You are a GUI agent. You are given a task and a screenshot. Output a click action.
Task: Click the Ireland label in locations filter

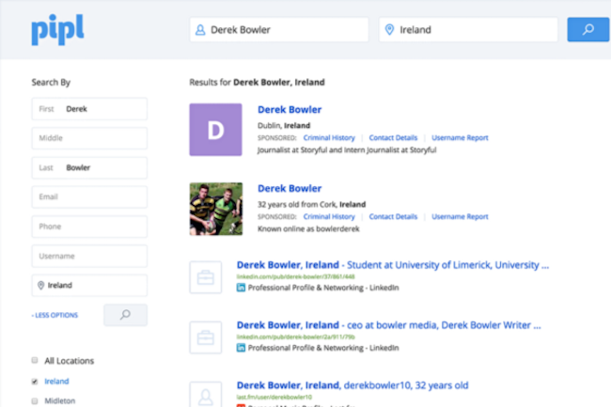tap(56, 382)
